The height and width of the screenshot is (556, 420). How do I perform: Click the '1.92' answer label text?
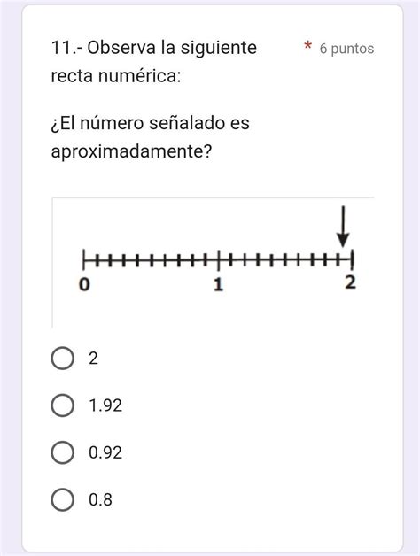click(x=105, y=405)
